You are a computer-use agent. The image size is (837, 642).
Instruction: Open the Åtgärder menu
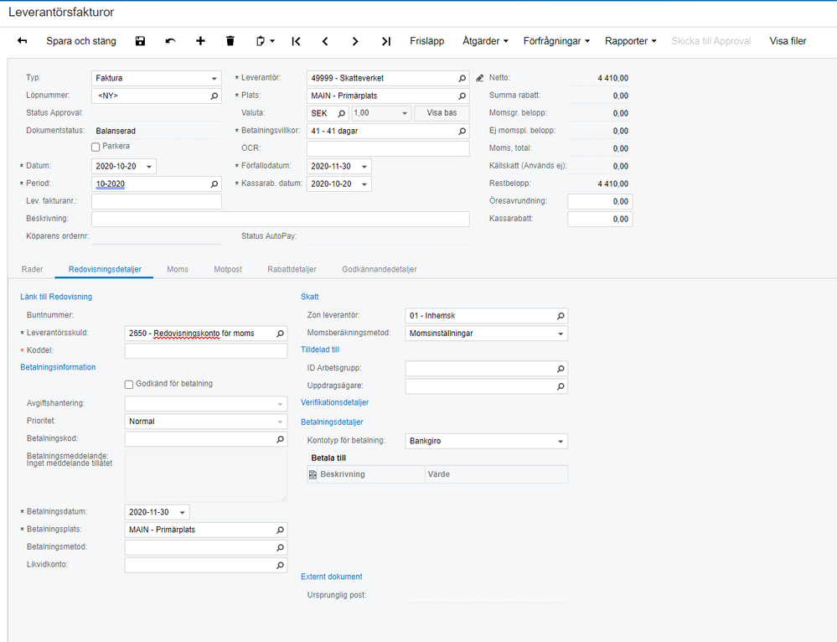[x=485, y=41]
